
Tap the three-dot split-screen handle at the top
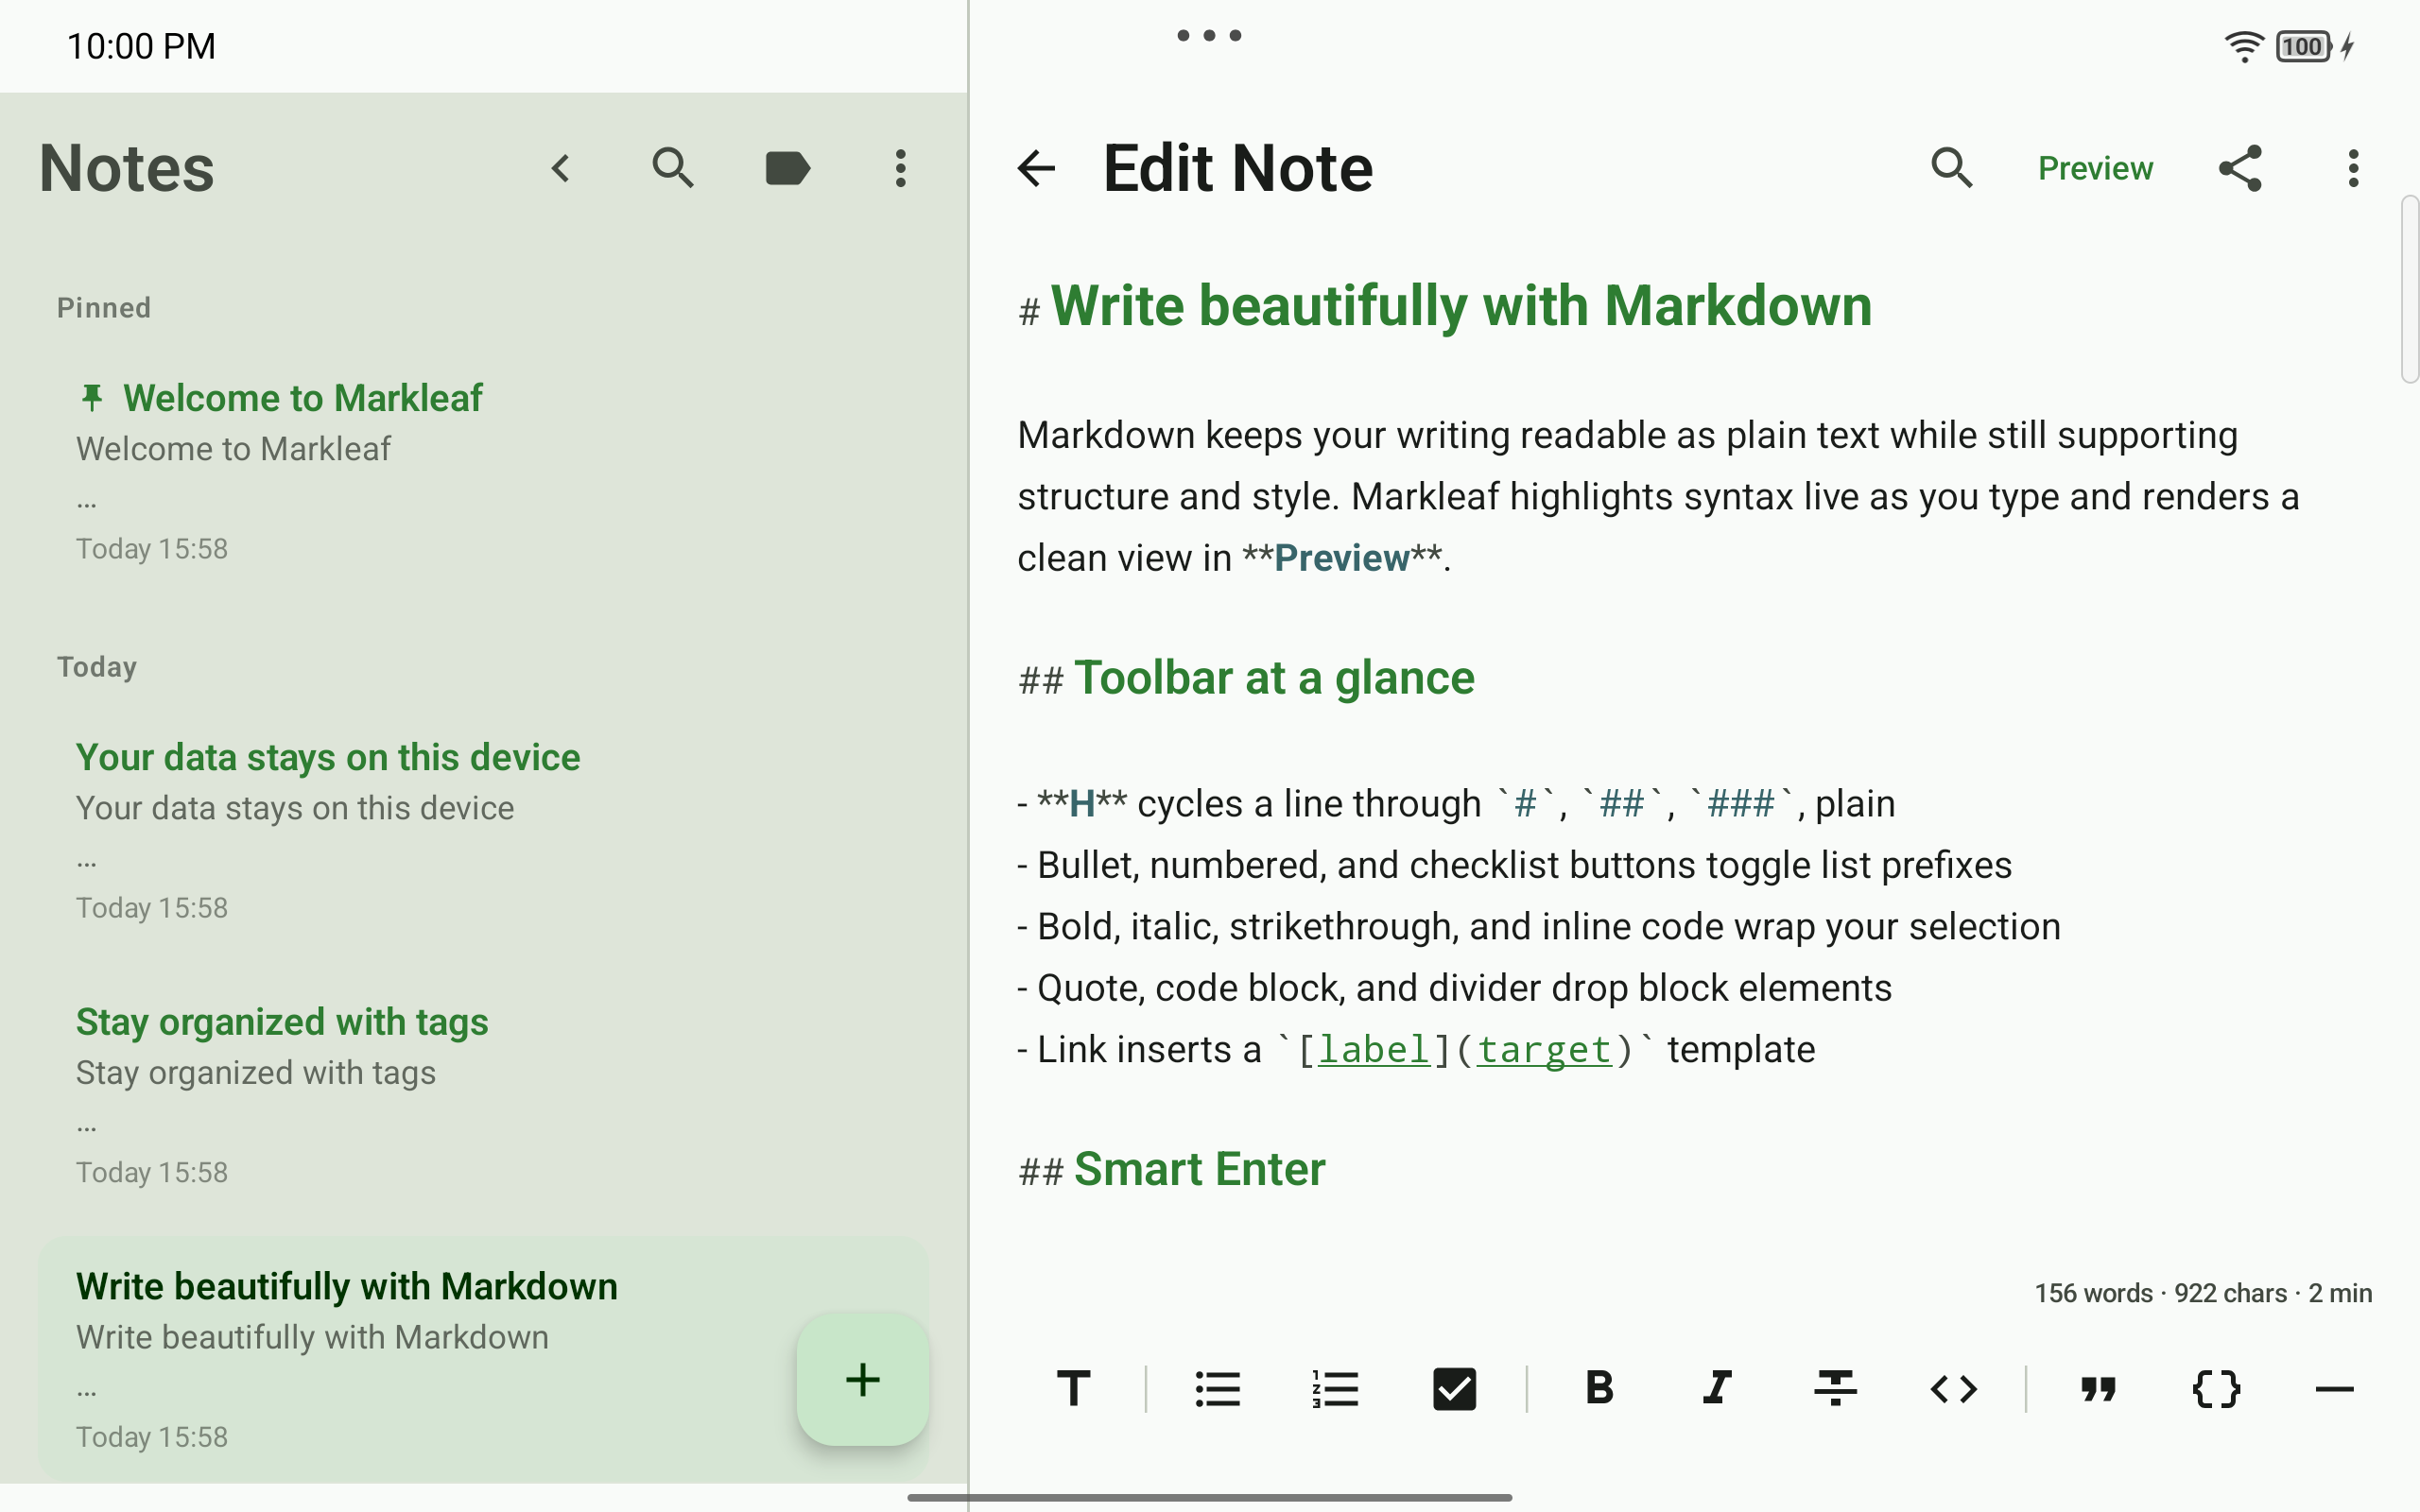pyautogui.click(x=1209, y=36)
